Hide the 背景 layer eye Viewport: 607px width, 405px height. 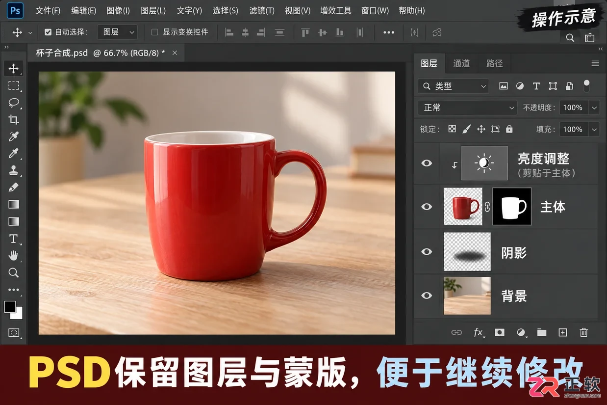point(427,296)
